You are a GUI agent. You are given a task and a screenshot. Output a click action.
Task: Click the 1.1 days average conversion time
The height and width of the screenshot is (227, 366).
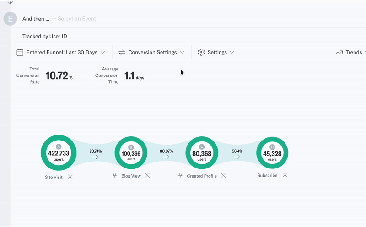click(x=134, y=76)
